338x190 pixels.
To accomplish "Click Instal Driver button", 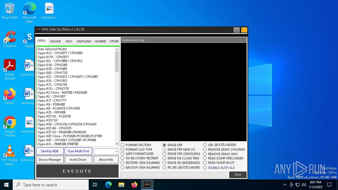I will (x=78, y=160).
